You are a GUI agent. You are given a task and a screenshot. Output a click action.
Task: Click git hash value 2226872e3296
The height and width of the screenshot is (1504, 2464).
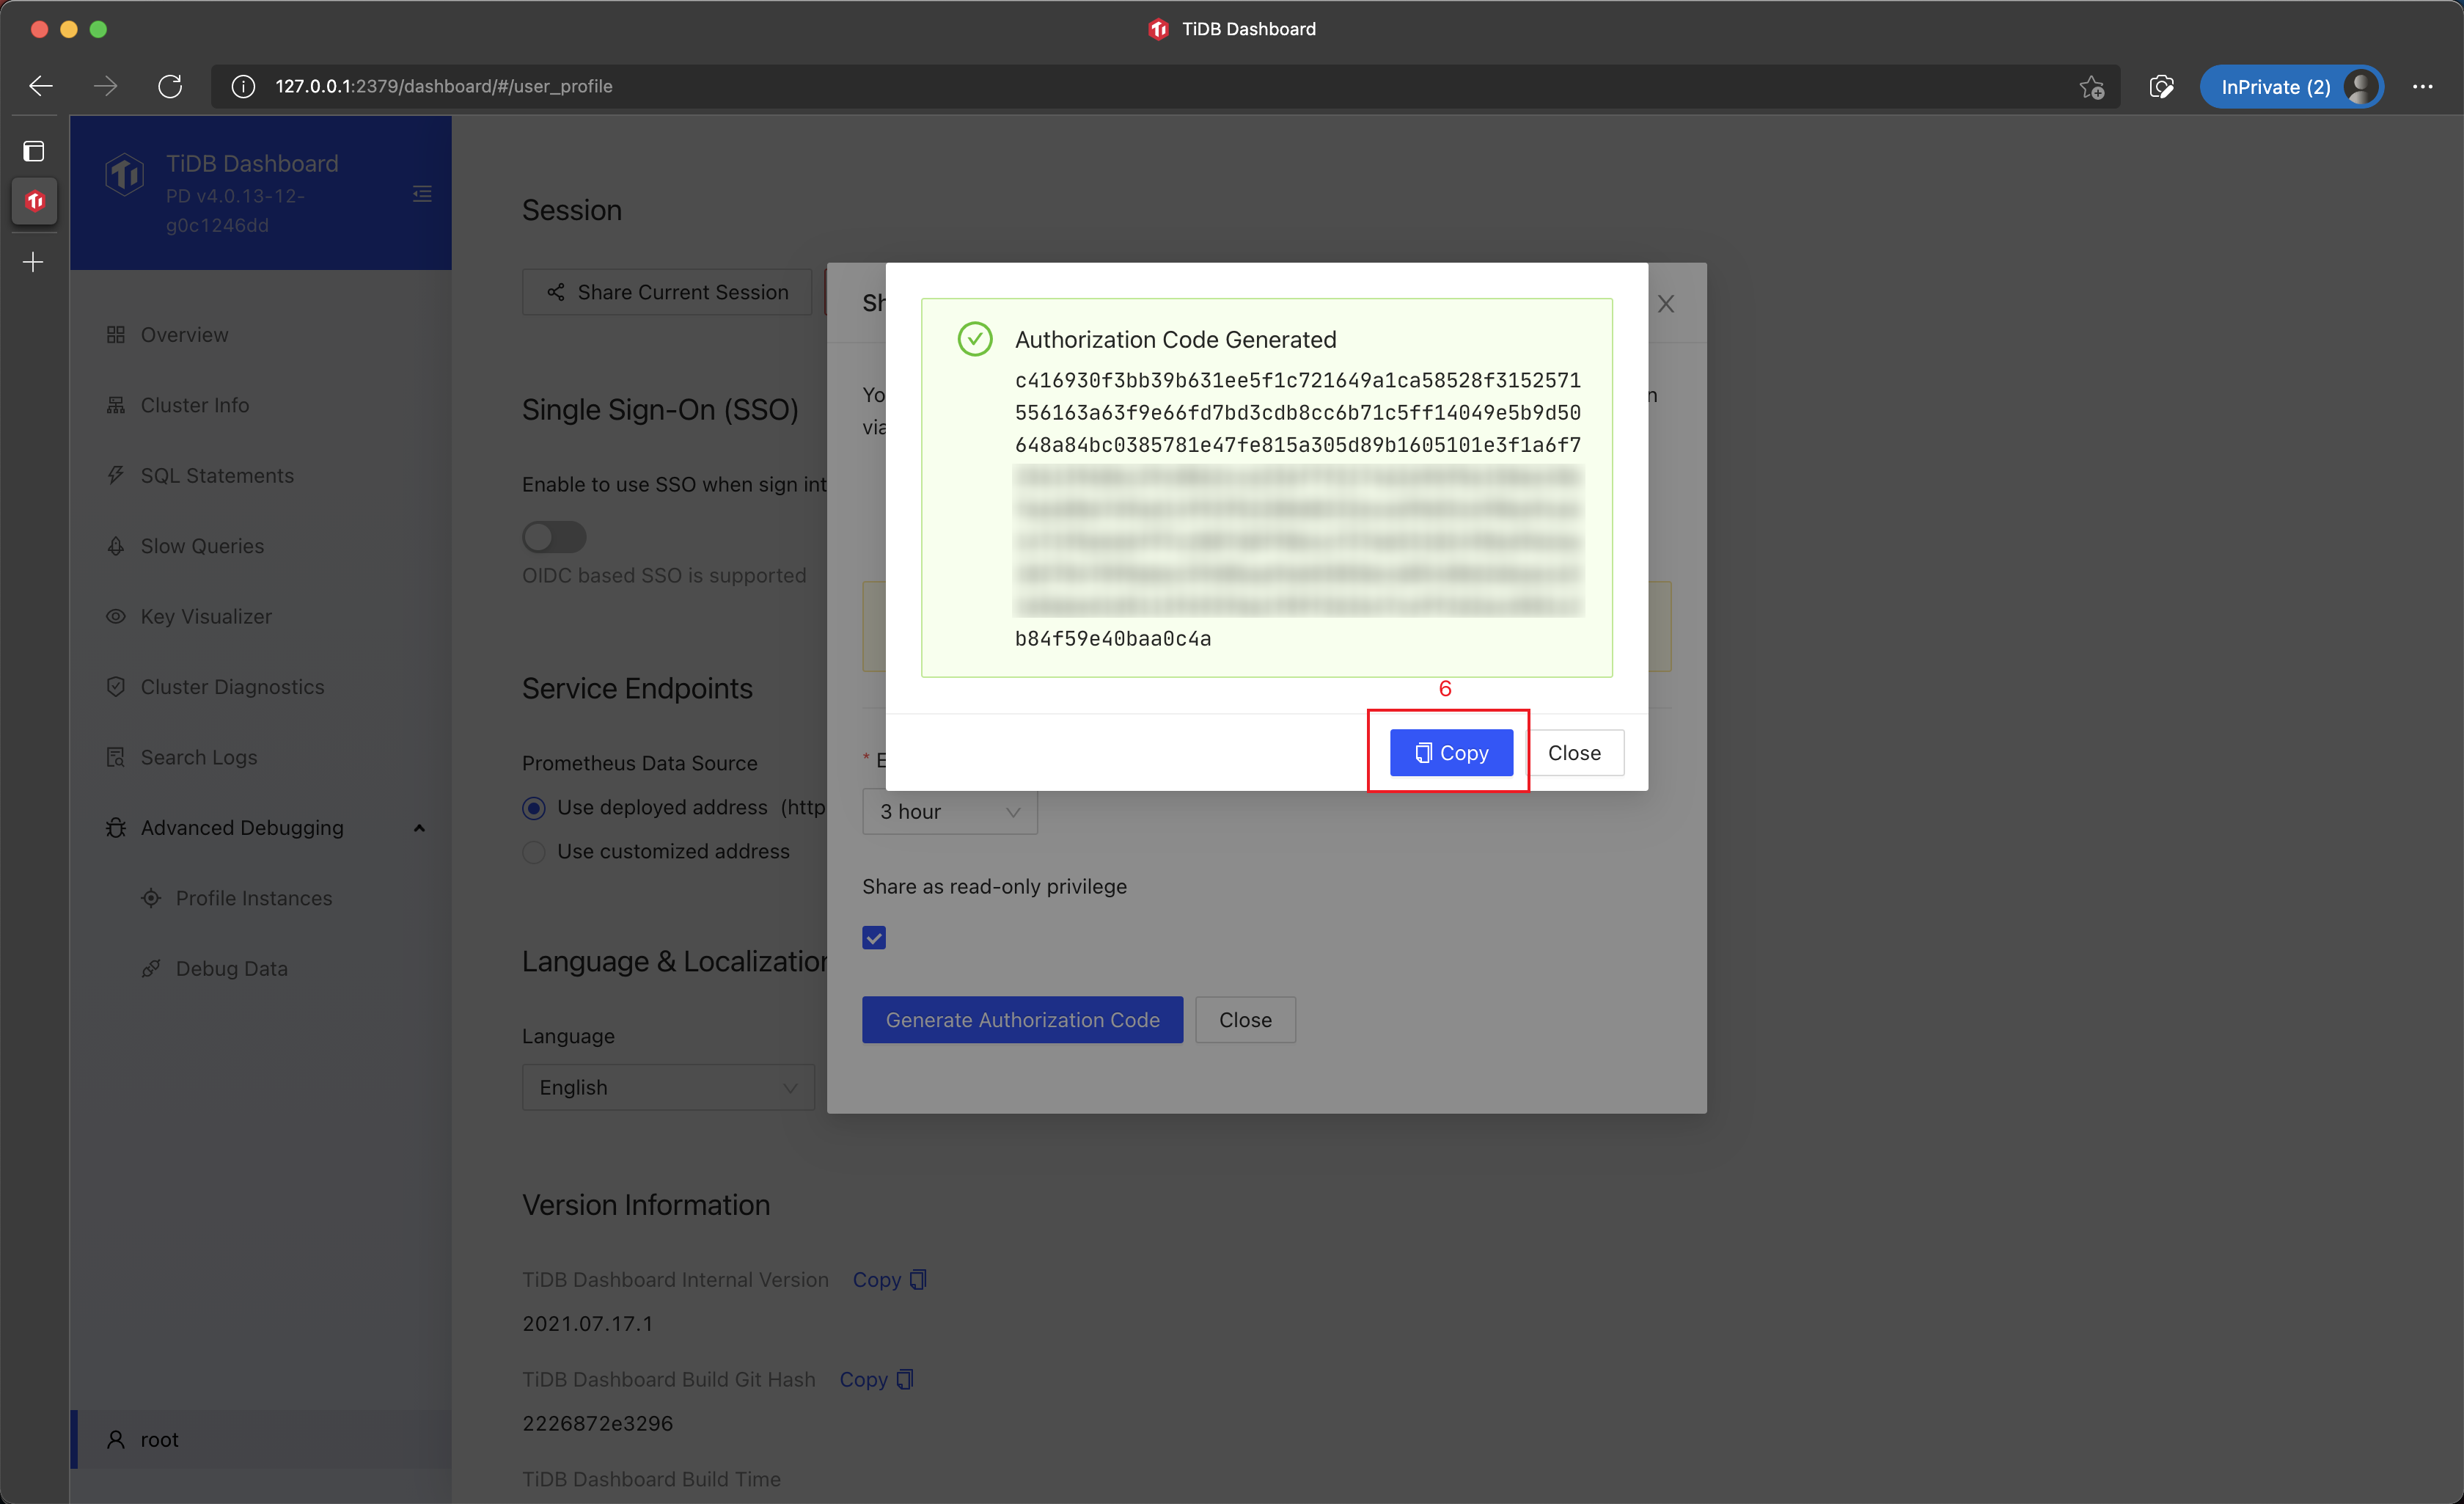(597, 1423)
